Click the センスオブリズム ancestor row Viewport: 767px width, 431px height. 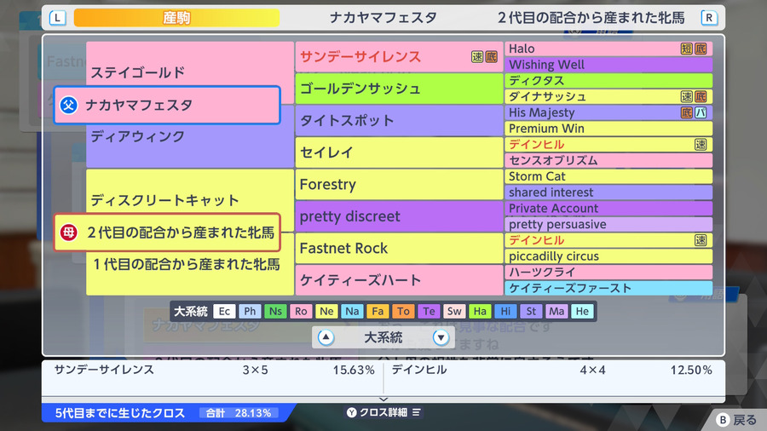(608, 160)
